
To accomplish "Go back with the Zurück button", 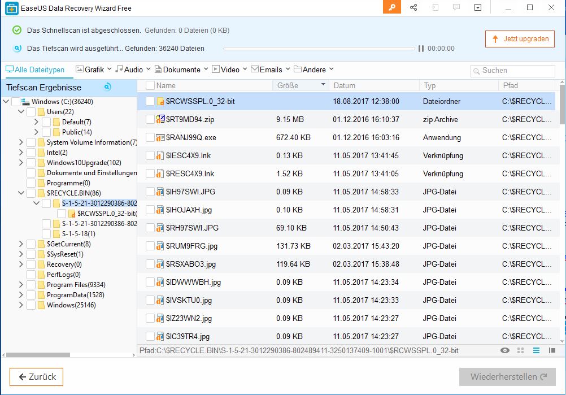I will click(37, 377).
